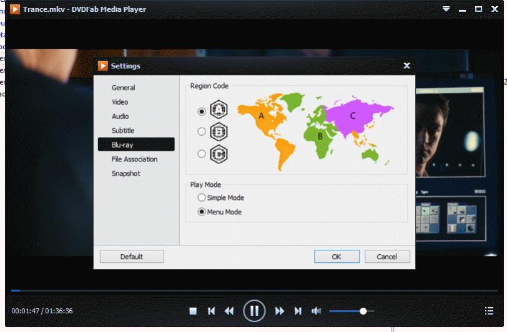Viewport: 507px width, 332px height.
Task: Select Region Code A radio button
Action: (x=202, y=111)
